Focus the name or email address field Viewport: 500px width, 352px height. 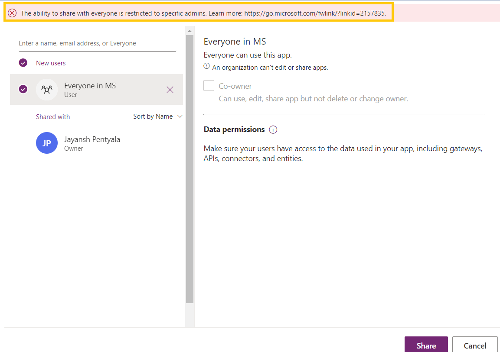(x=97, y=43)
